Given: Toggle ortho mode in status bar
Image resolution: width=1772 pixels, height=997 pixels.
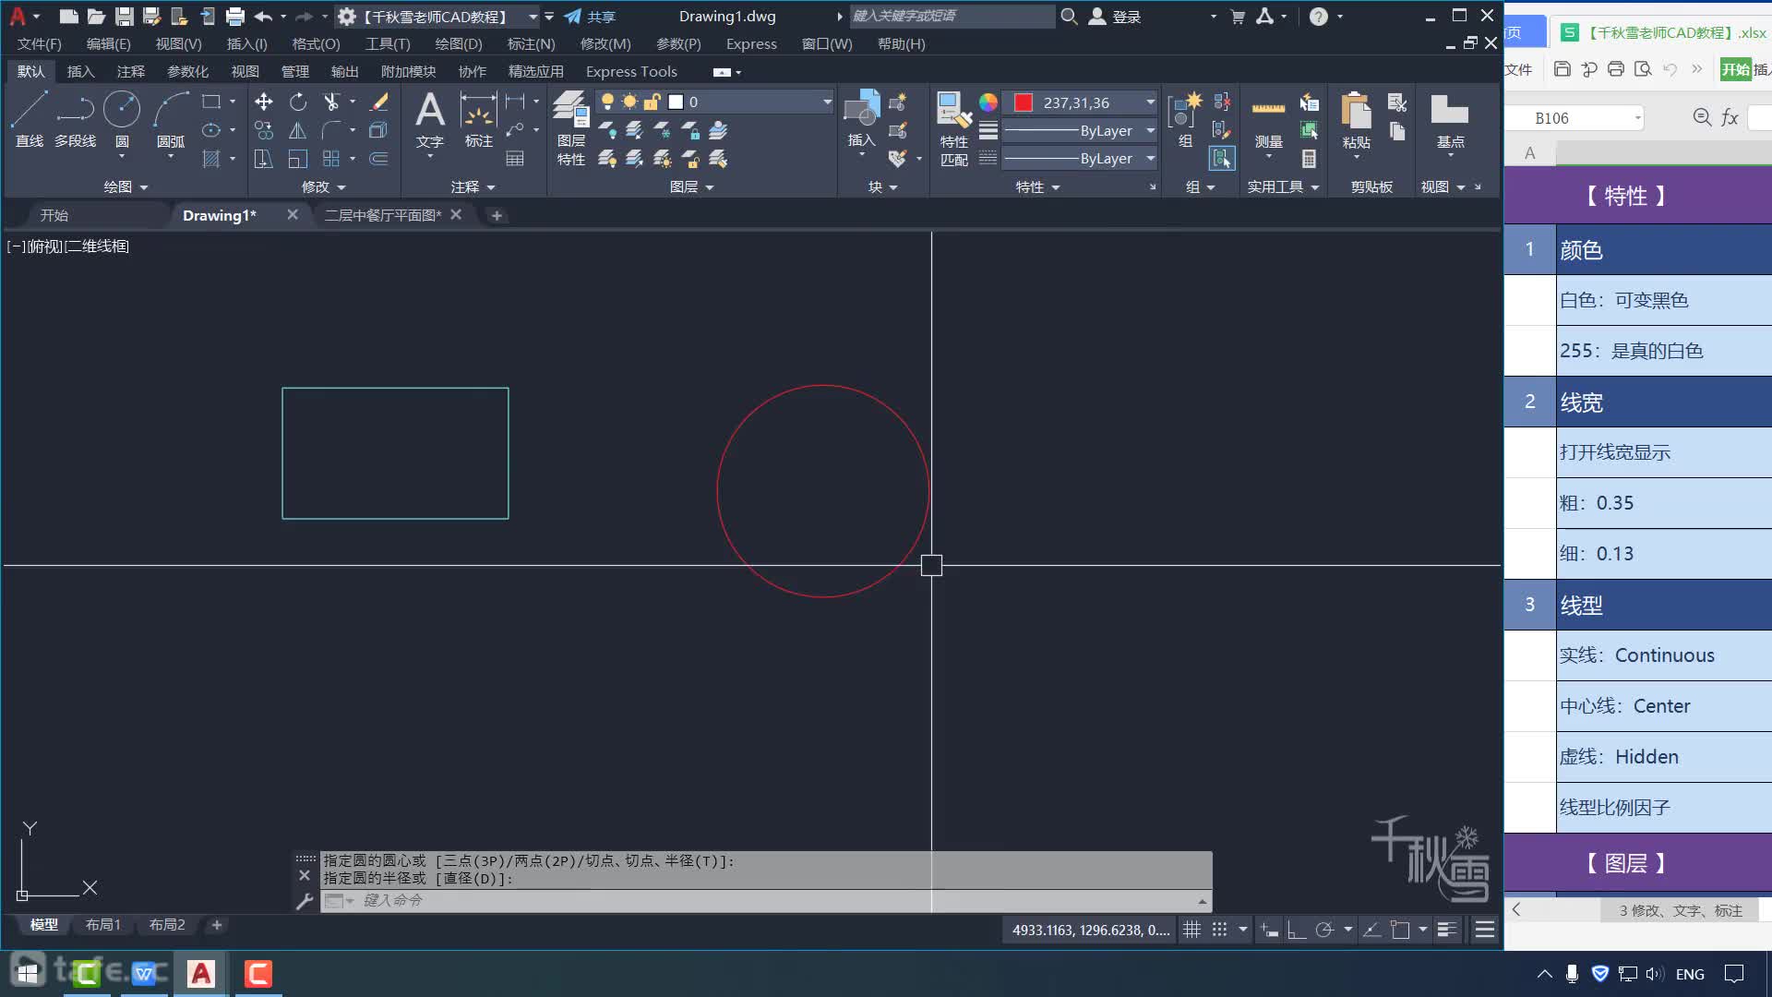Looking at the screenshot, I should pyautogui.click(x=1297, y=930).
